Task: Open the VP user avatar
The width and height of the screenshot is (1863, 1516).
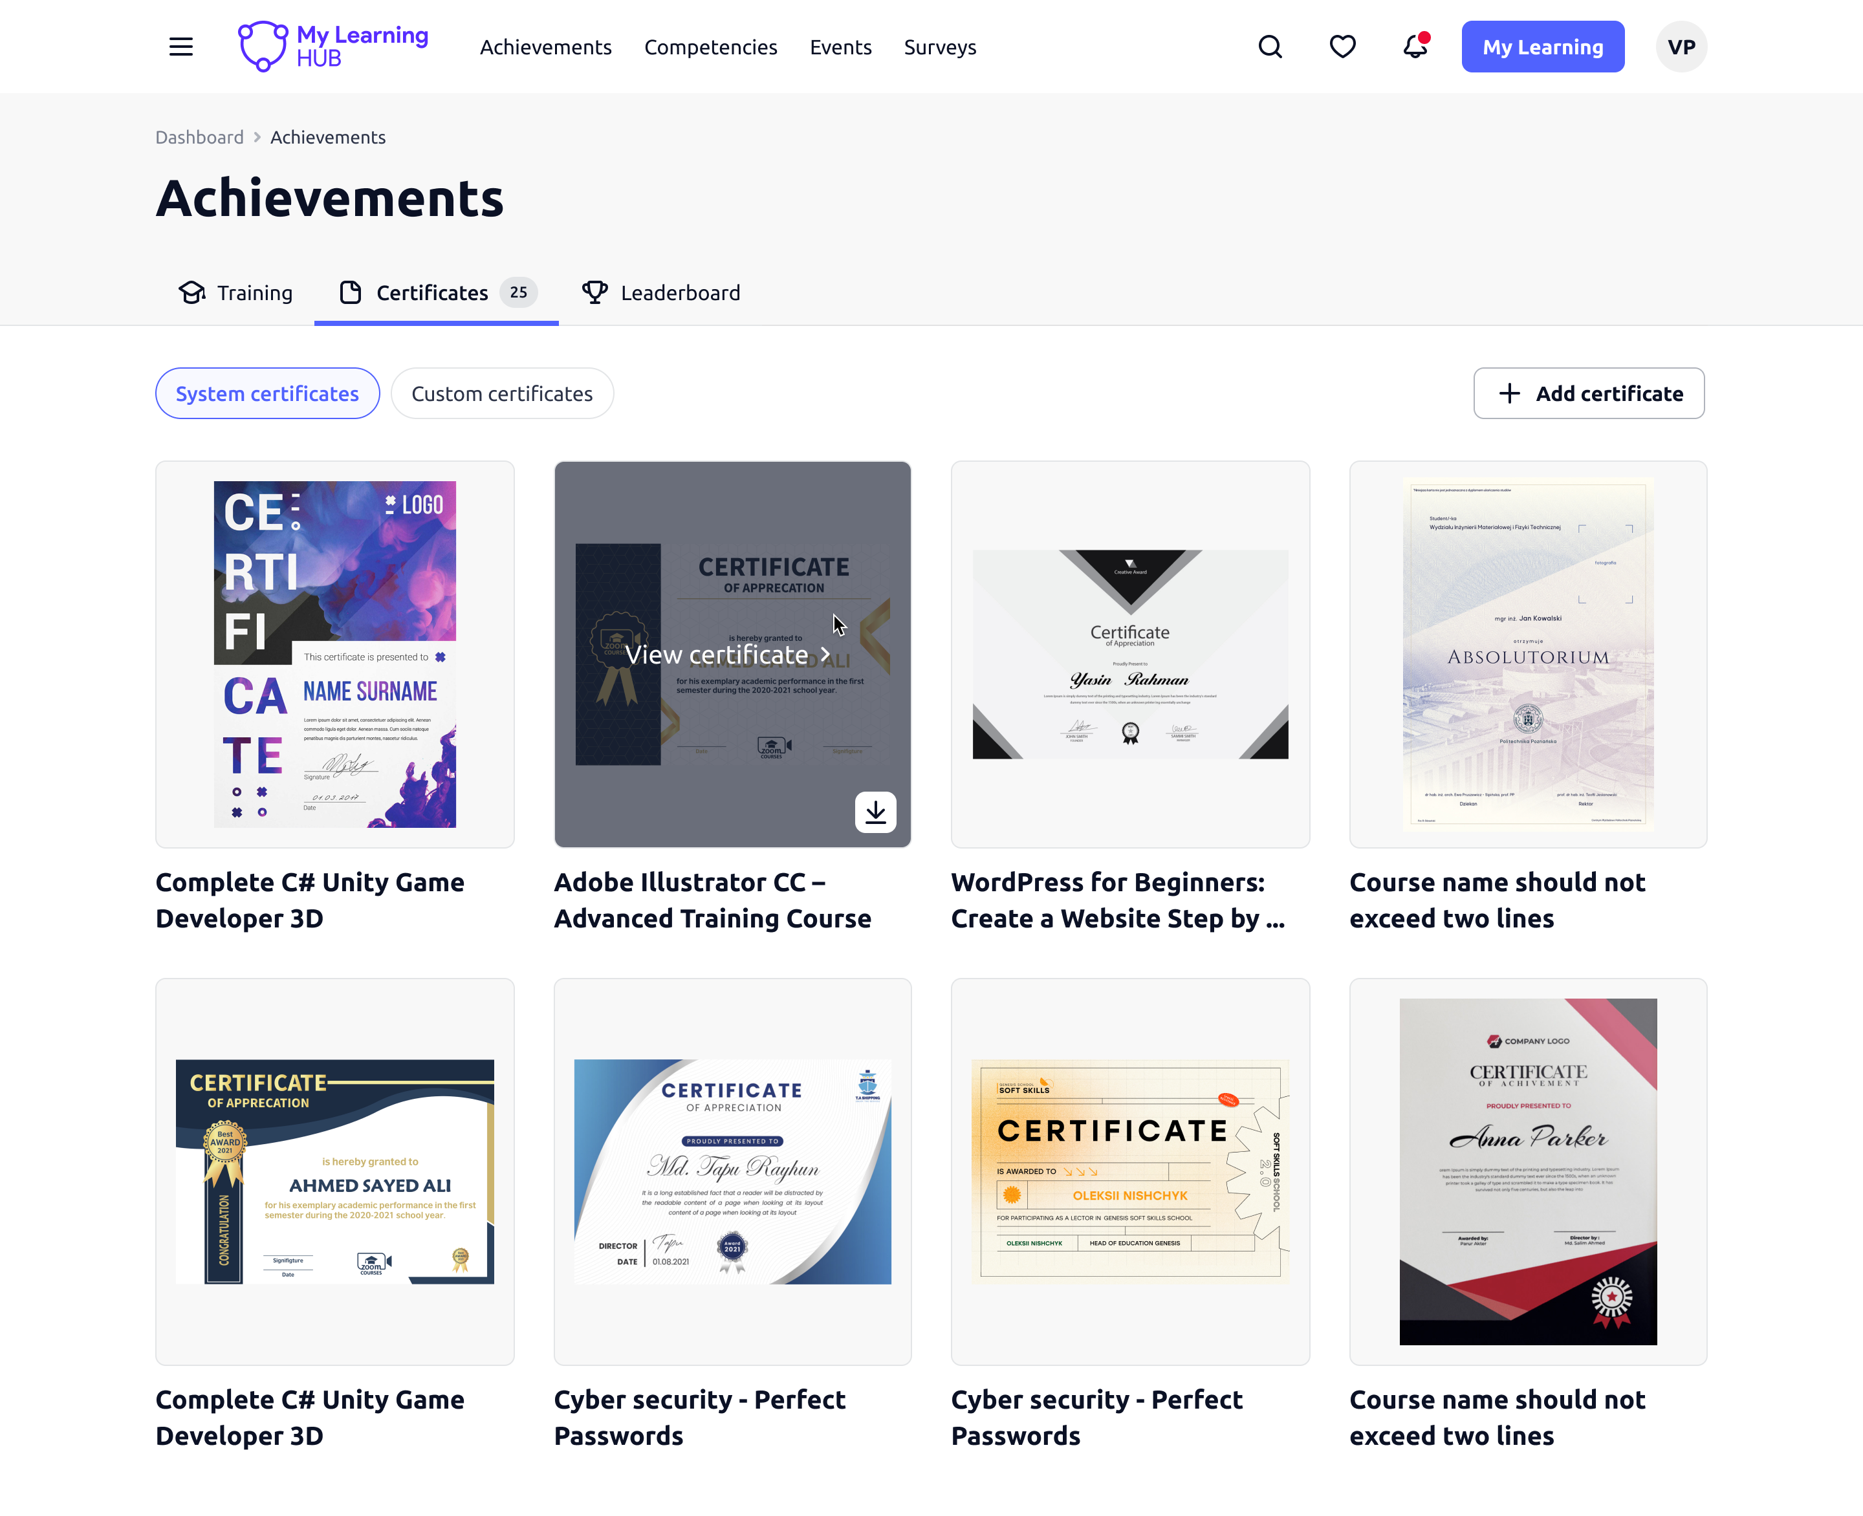Action: pos(1681,47)
